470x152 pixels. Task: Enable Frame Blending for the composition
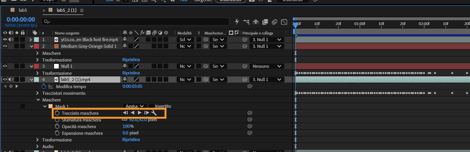tap(265, 22)
